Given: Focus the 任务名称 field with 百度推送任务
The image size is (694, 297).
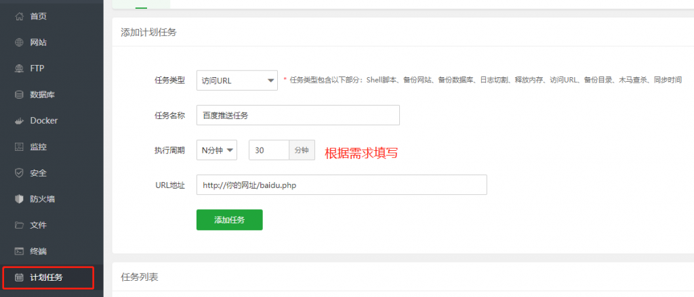Looking at the screenshot, I should click(298, 115).
